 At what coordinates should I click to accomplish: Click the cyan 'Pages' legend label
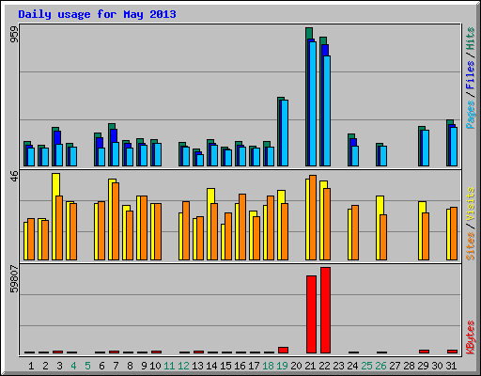471,115
